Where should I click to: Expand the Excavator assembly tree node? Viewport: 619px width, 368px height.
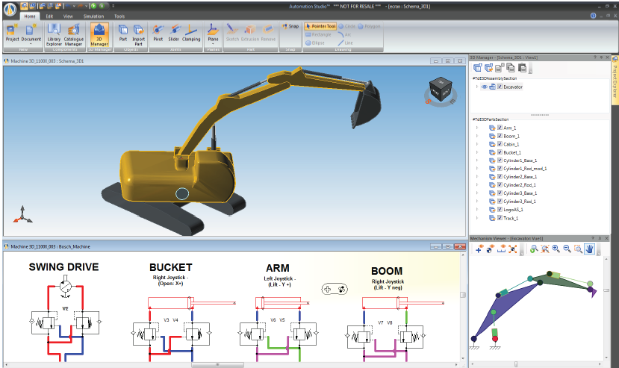click(x=476, y=87)
